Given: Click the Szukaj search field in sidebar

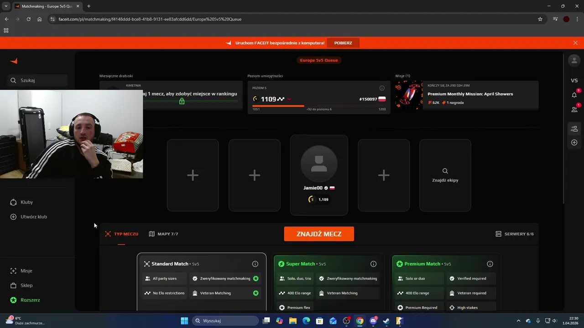Looking at the screenshot, I should coord(37,80).
